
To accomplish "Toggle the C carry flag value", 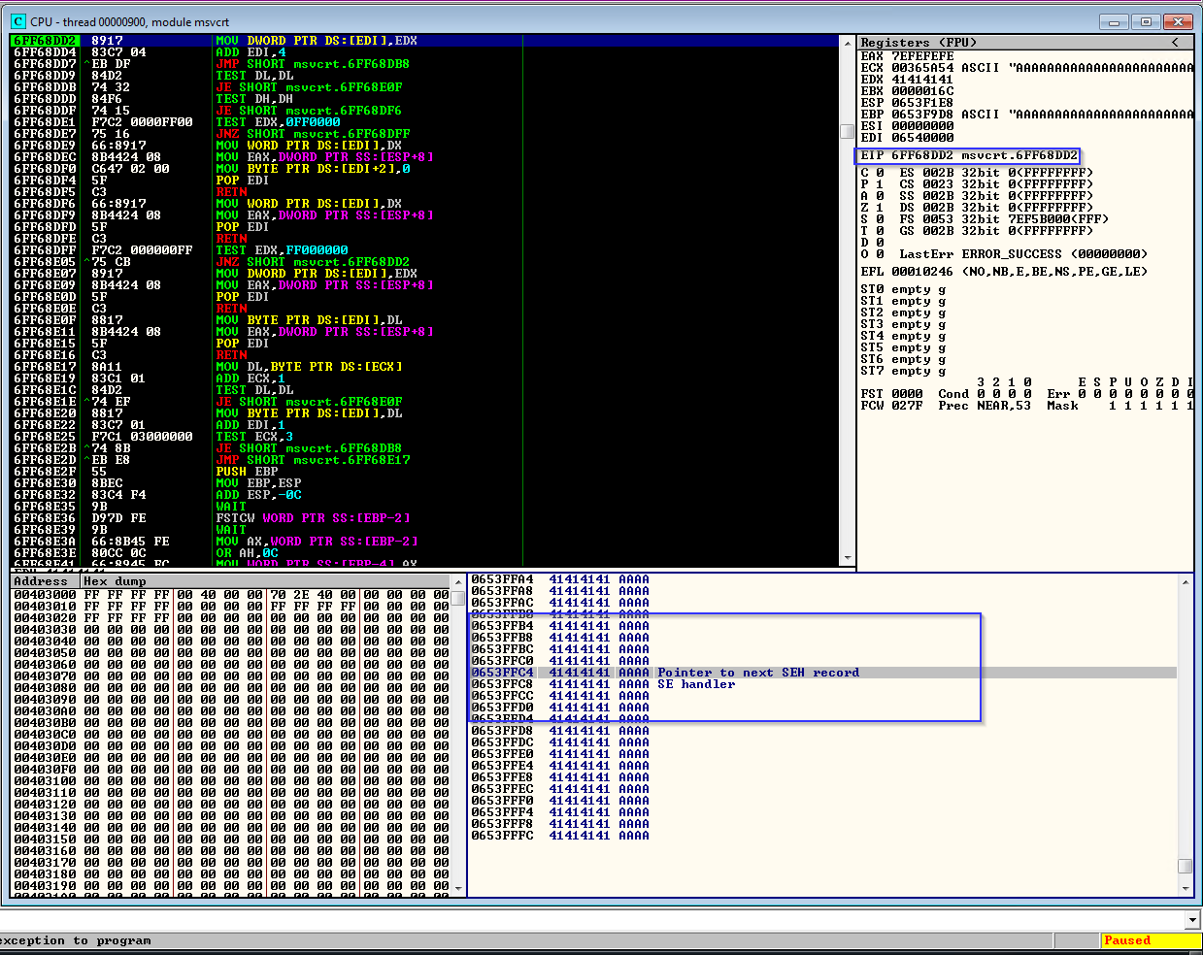I will (880, 173).
